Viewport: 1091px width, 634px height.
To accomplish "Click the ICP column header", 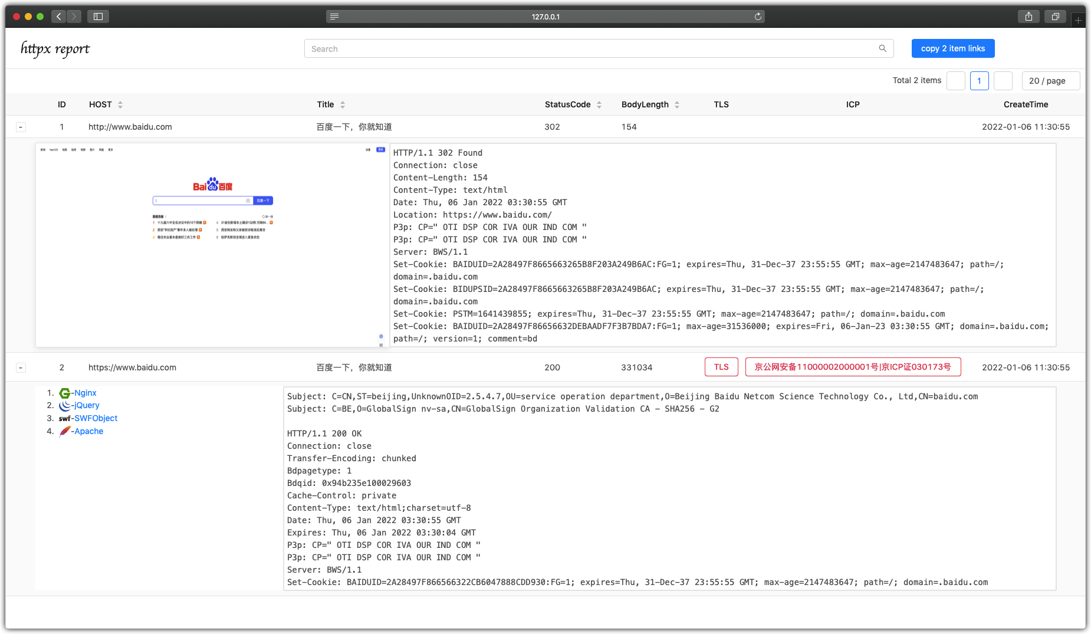I will (853, 104).
